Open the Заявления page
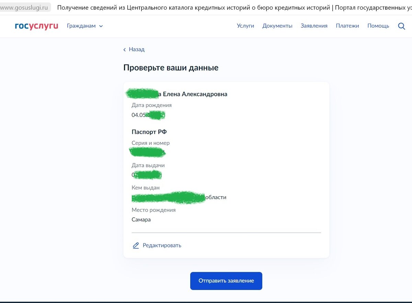The width and height of the screenshot is (412, 303). (x=314, y=26)
